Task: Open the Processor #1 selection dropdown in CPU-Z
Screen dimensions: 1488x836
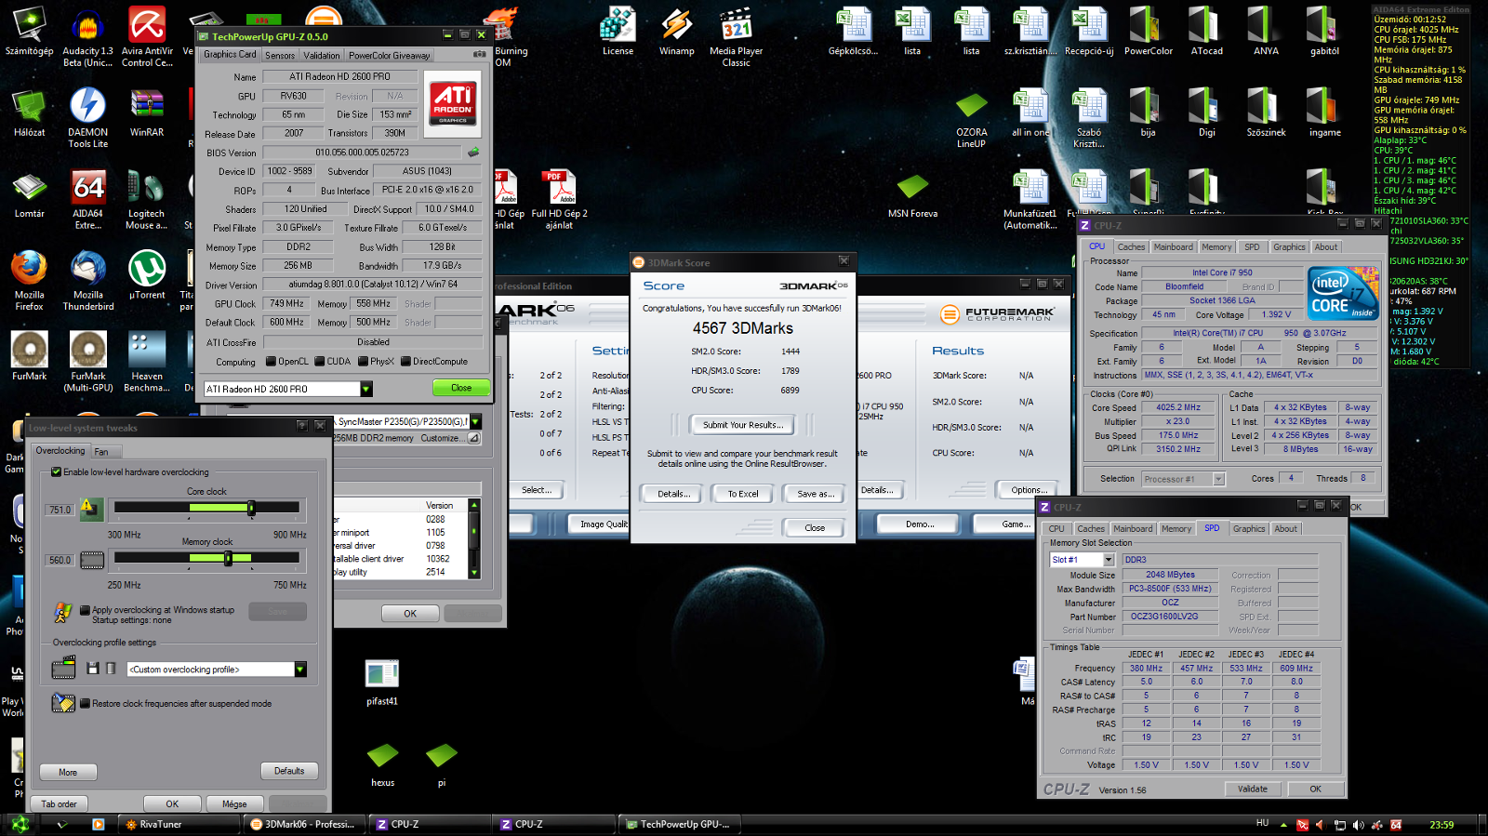Action: point(1219,479)
